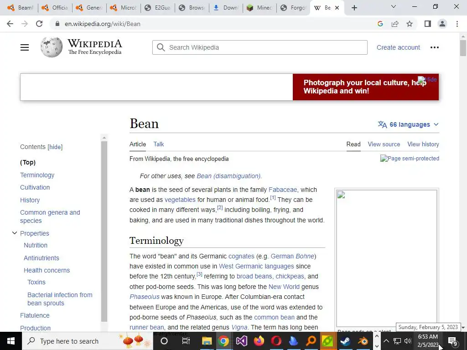Screen dimensions: 467x350
Task: Open the View source tab
Action: pos(384,144)
